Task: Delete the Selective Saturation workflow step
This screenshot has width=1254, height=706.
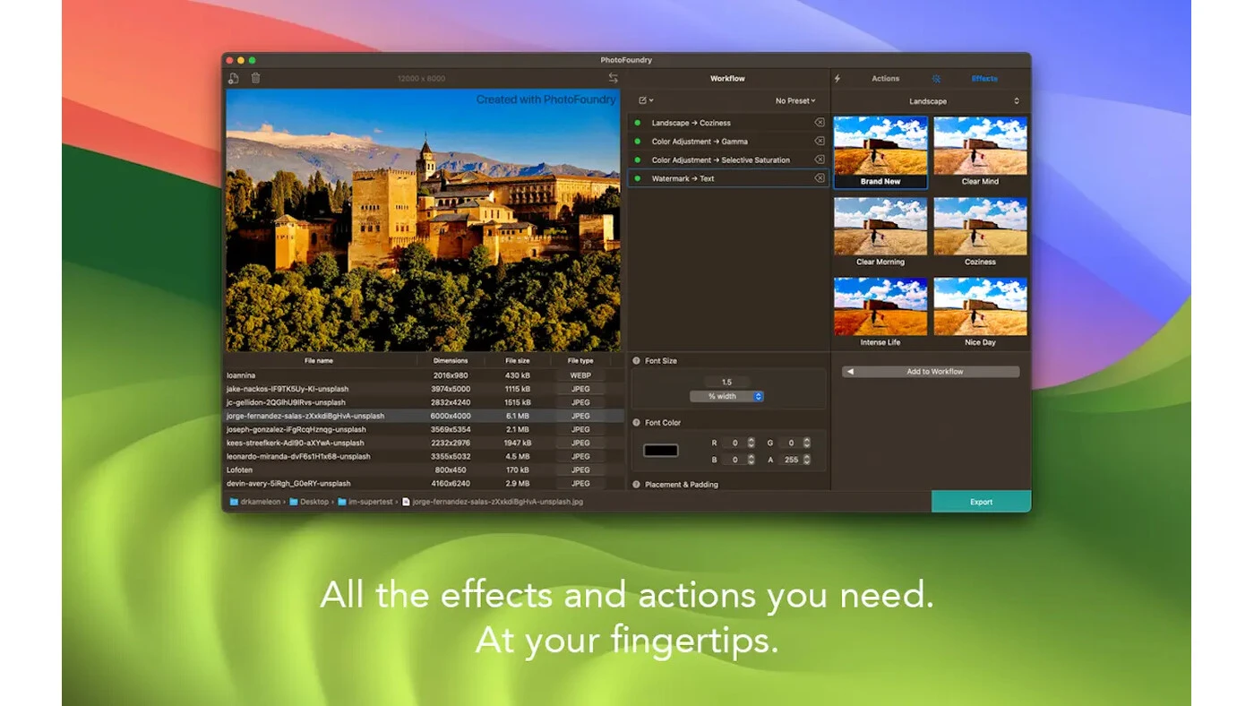Action: (x=819, y=159)
